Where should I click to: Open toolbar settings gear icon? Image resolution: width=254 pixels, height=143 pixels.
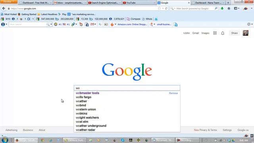[x=249, y=24]
